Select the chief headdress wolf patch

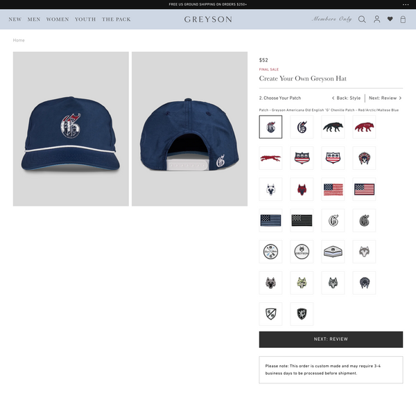[x=364, y=158]
